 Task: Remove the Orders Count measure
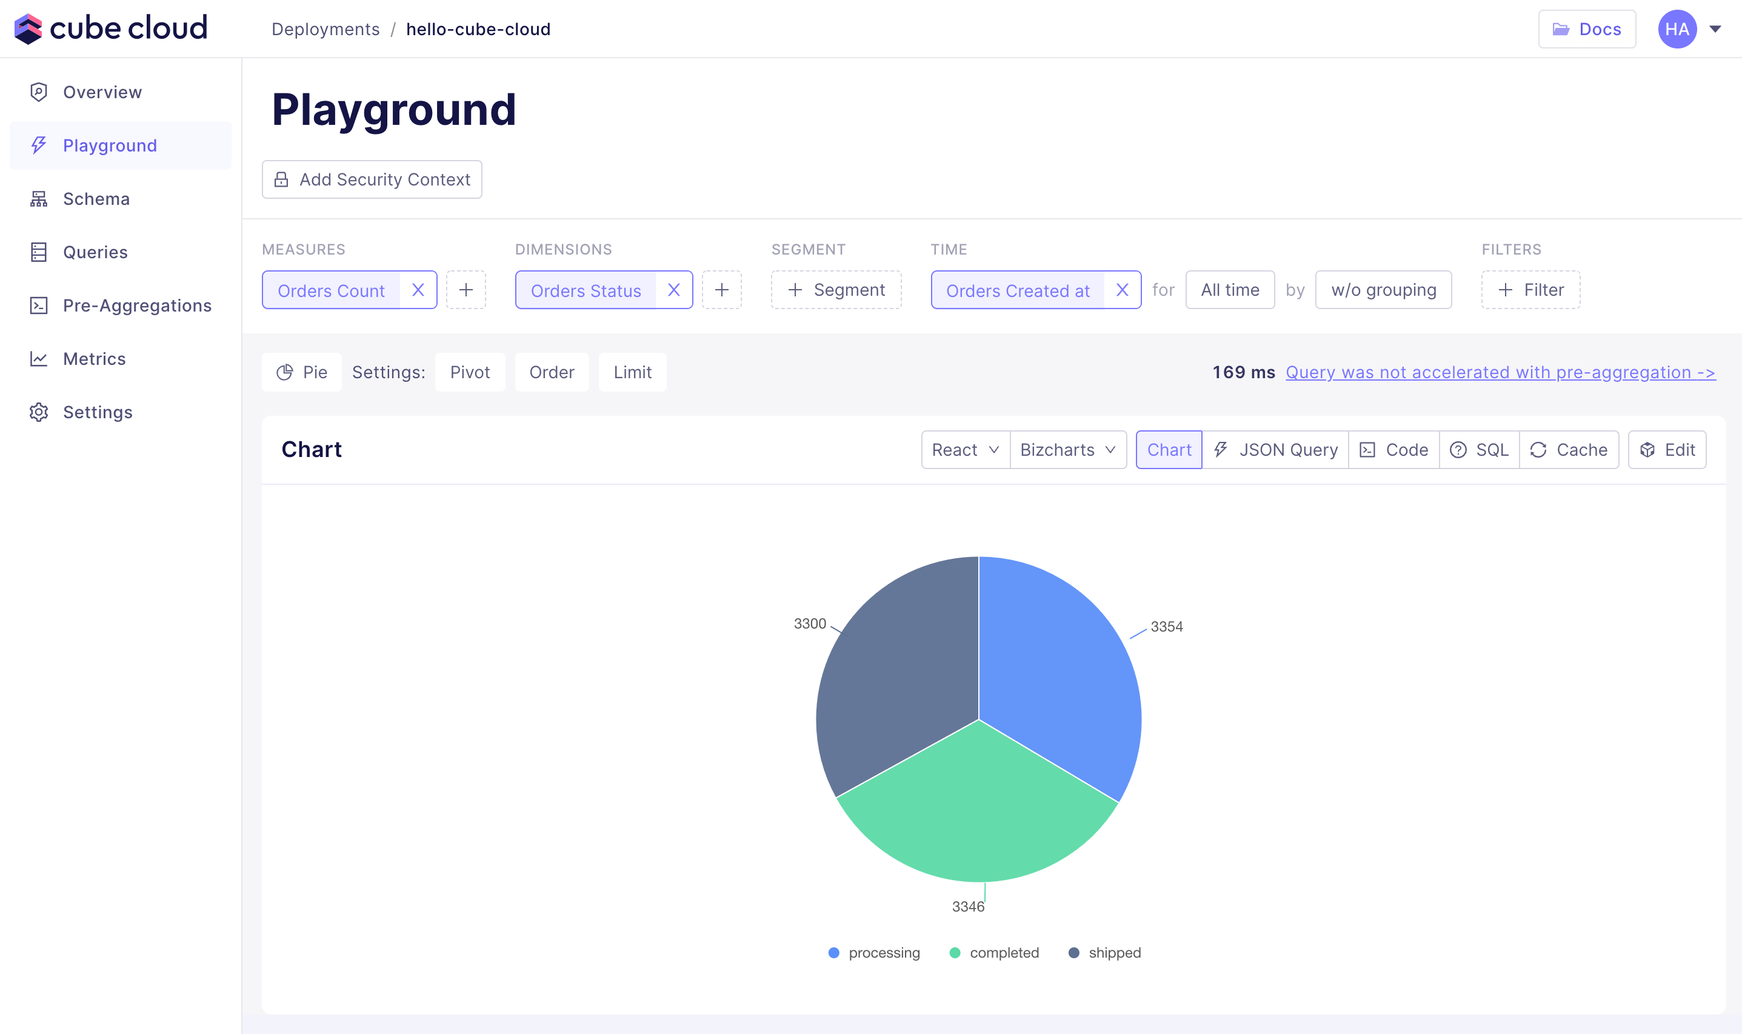point(419,290)
